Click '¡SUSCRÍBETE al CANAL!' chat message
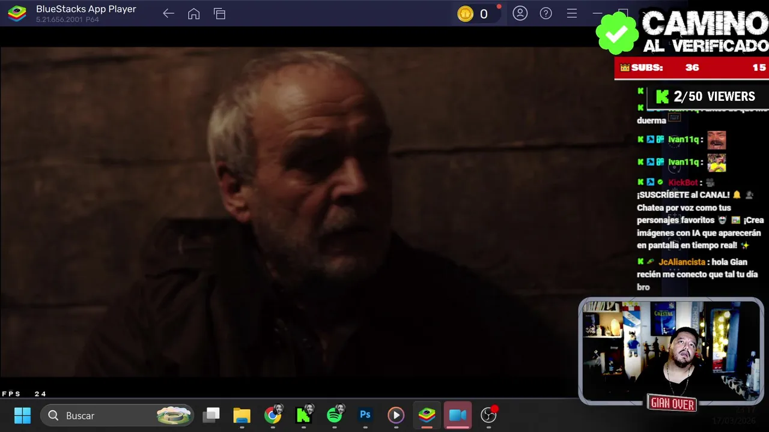 (x=683, y=195)
